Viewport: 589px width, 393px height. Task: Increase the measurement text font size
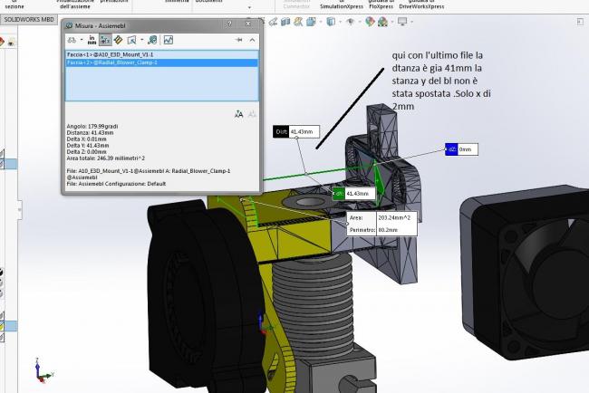pos(238,114)
